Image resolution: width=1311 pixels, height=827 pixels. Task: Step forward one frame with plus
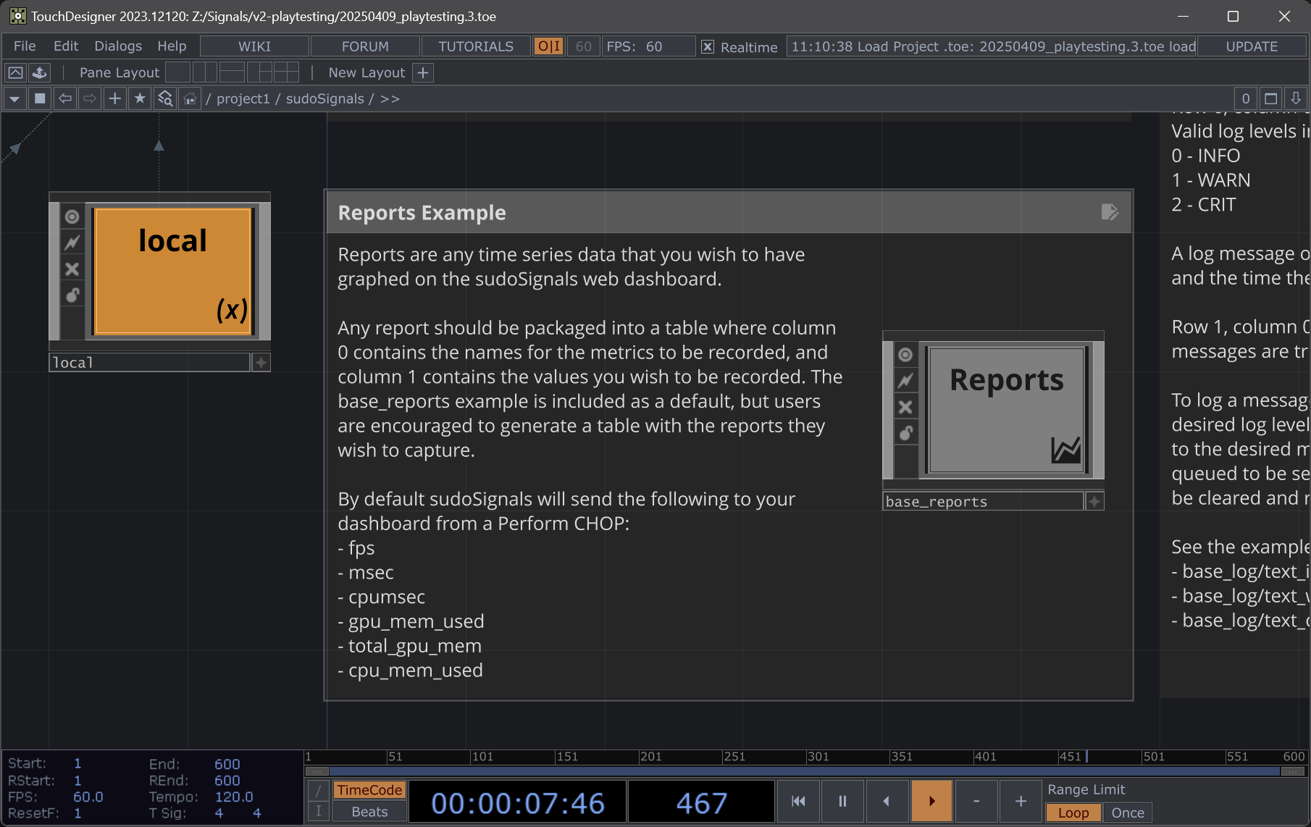click(x=1021, y=801)
